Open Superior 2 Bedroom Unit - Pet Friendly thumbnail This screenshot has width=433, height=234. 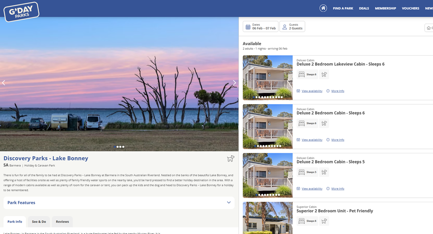[x=268, y=218]
